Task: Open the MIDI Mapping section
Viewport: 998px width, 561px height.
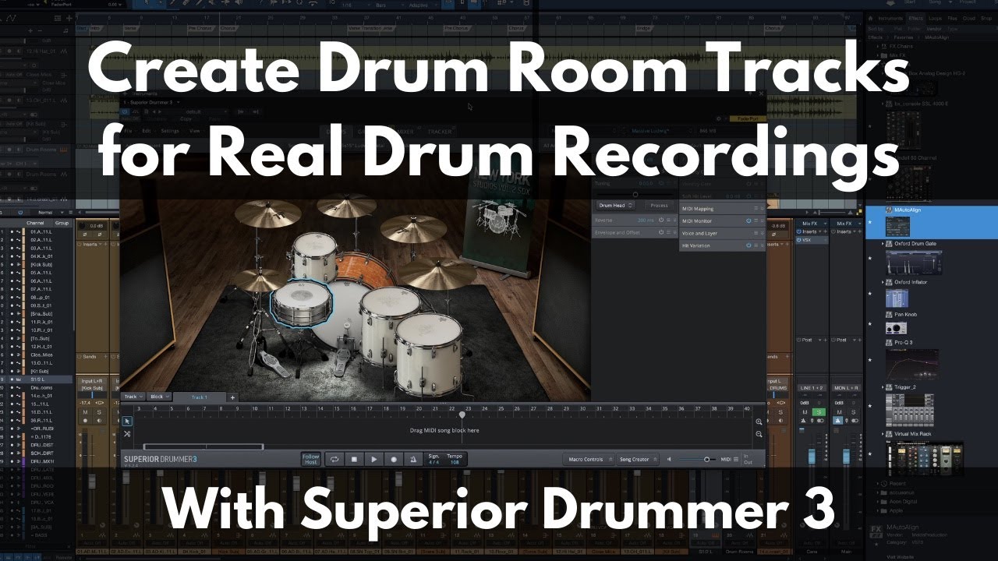Action: (x=723, y=209)
